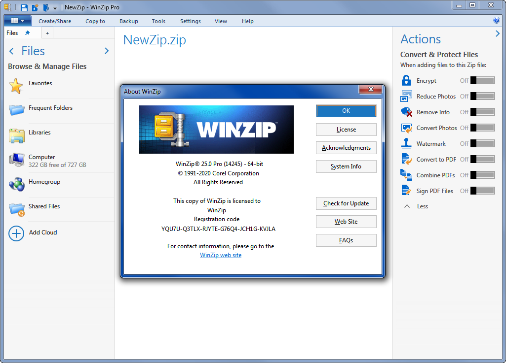Toggle the Combine PDFs switch
This screenshot has height=363, width=506.
click(483, 175)
